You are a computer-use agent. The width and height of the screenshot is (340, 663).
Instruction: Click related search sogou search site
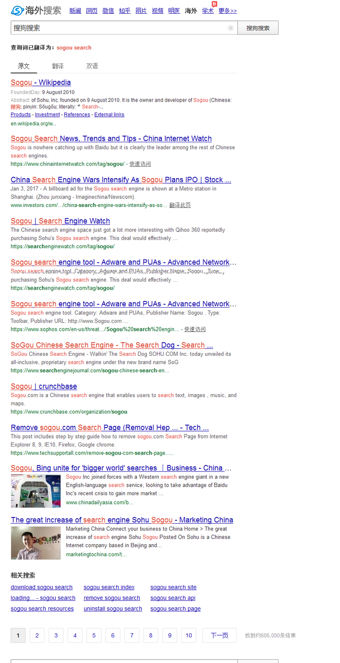(173, 587)
